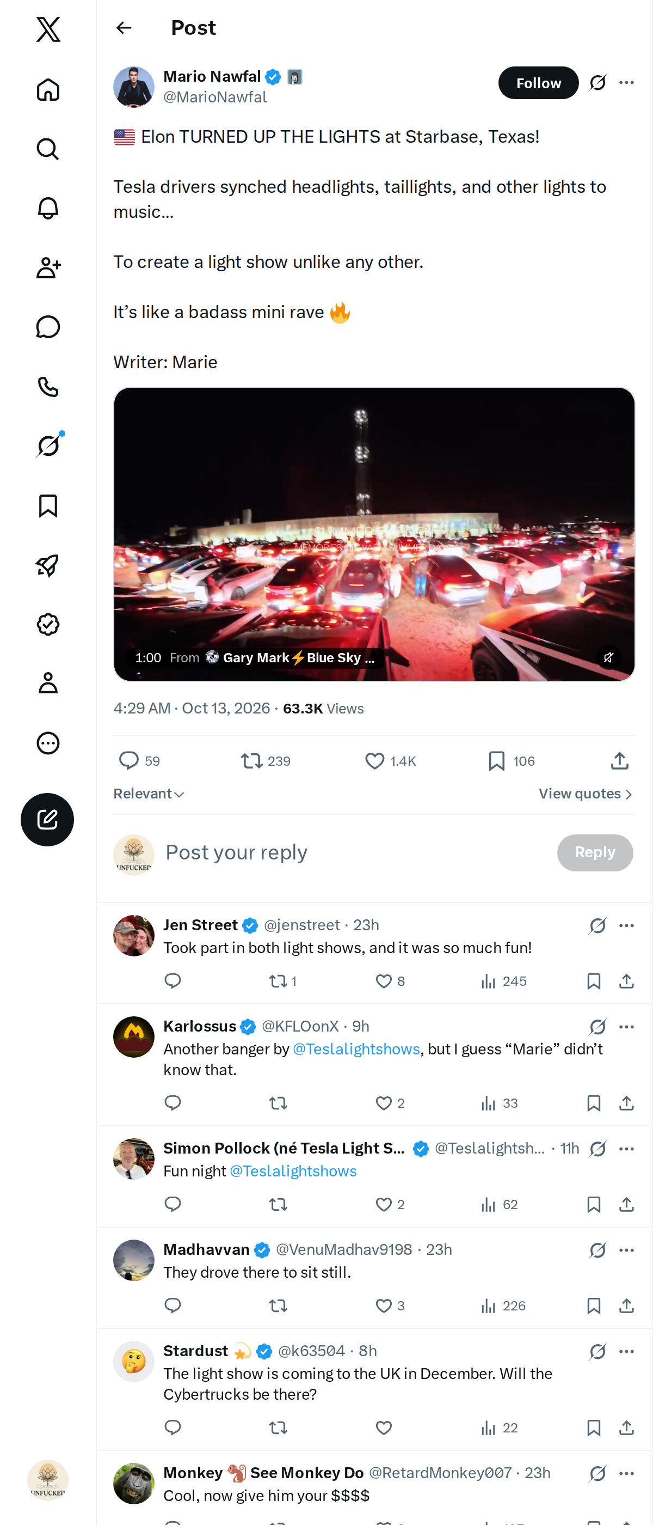Open more menu on Jen Street's reply

point(626,925)
